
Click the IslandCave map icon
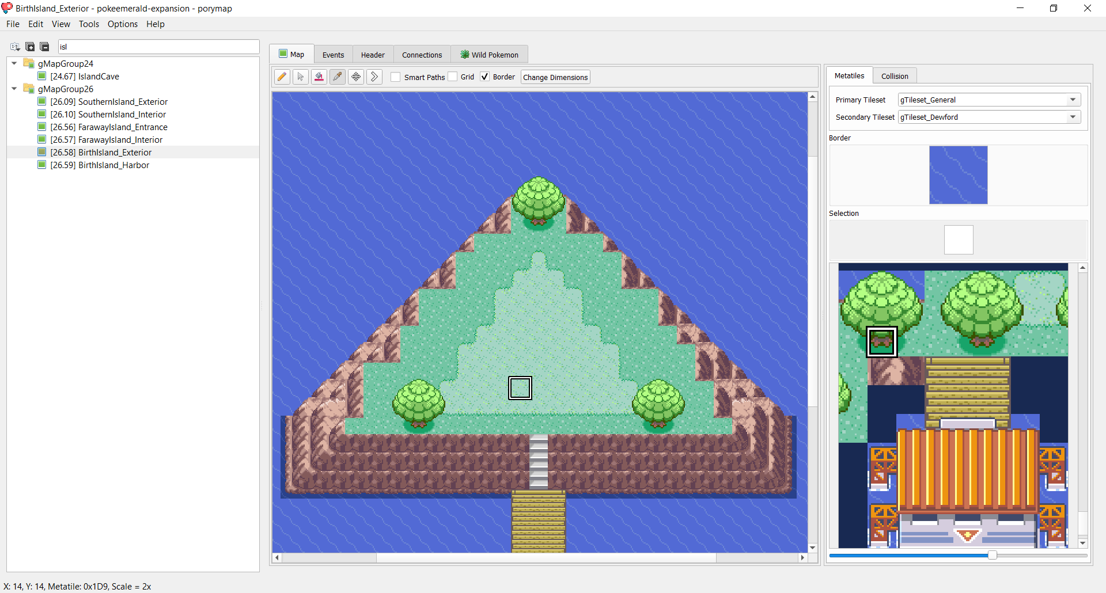pos(41,76)
